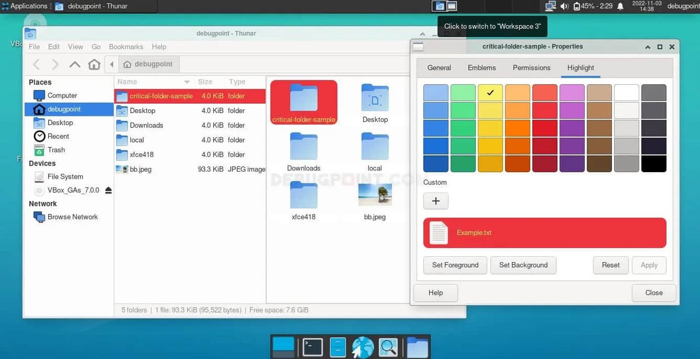Pick the black color swatch
This screenshot has height=359, width=700.
pos(654,164)
